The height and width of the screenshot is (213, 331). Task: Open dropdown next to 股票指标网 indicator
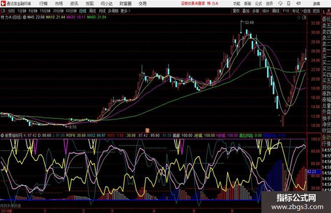(x=2, y=135)
